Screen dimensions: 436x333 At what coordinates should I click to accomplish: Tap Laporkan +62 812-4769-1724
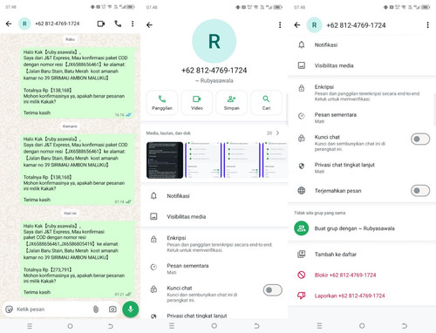click(362, 296)
